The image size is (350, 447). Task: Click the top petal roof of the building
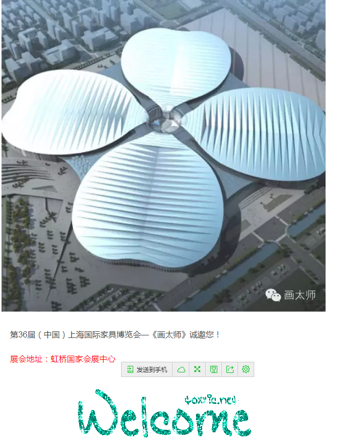[175, 65]
